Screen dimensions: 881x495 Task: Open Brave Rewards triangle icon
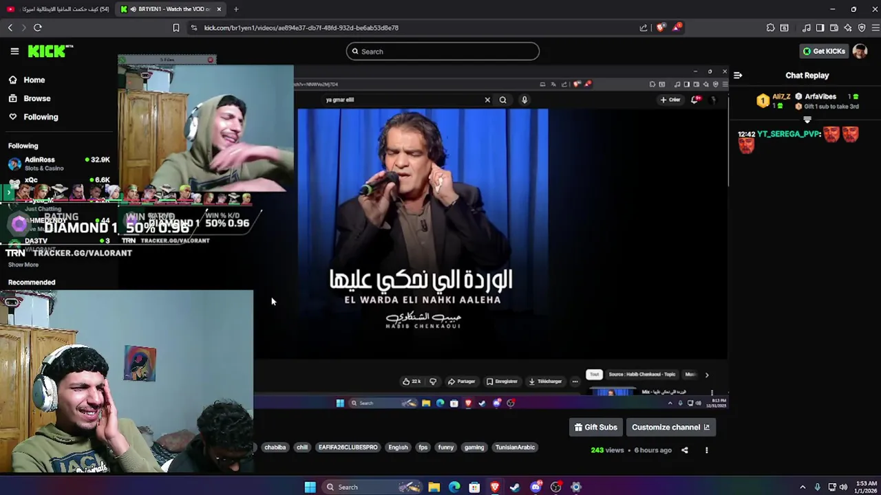tap(678, 27)
